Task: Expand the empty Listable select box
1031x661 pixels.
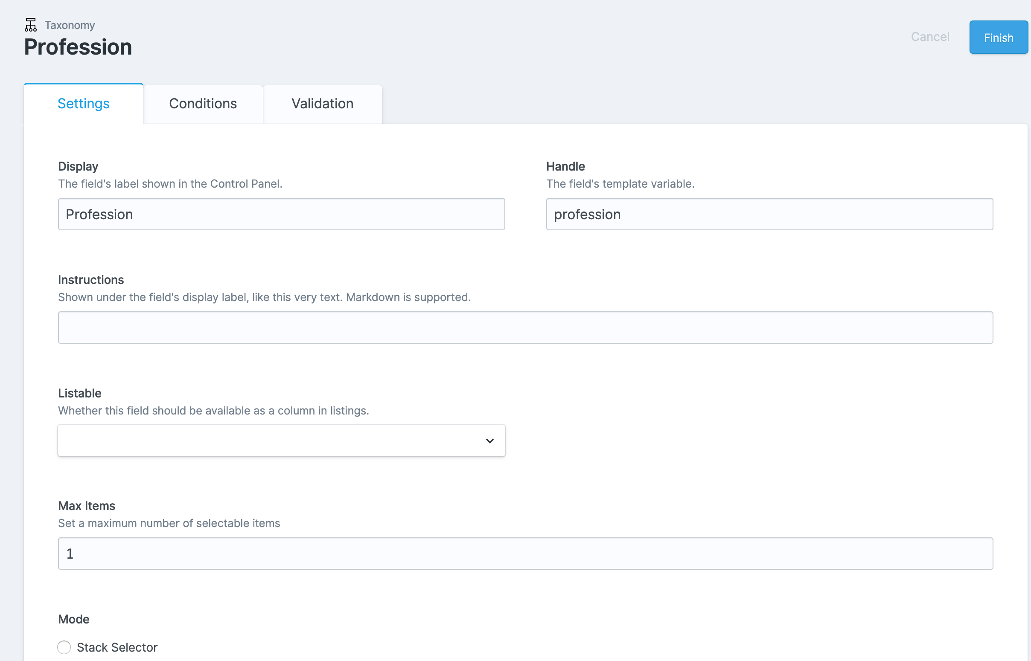Action: pyautogui.click(x=281, y=441)
